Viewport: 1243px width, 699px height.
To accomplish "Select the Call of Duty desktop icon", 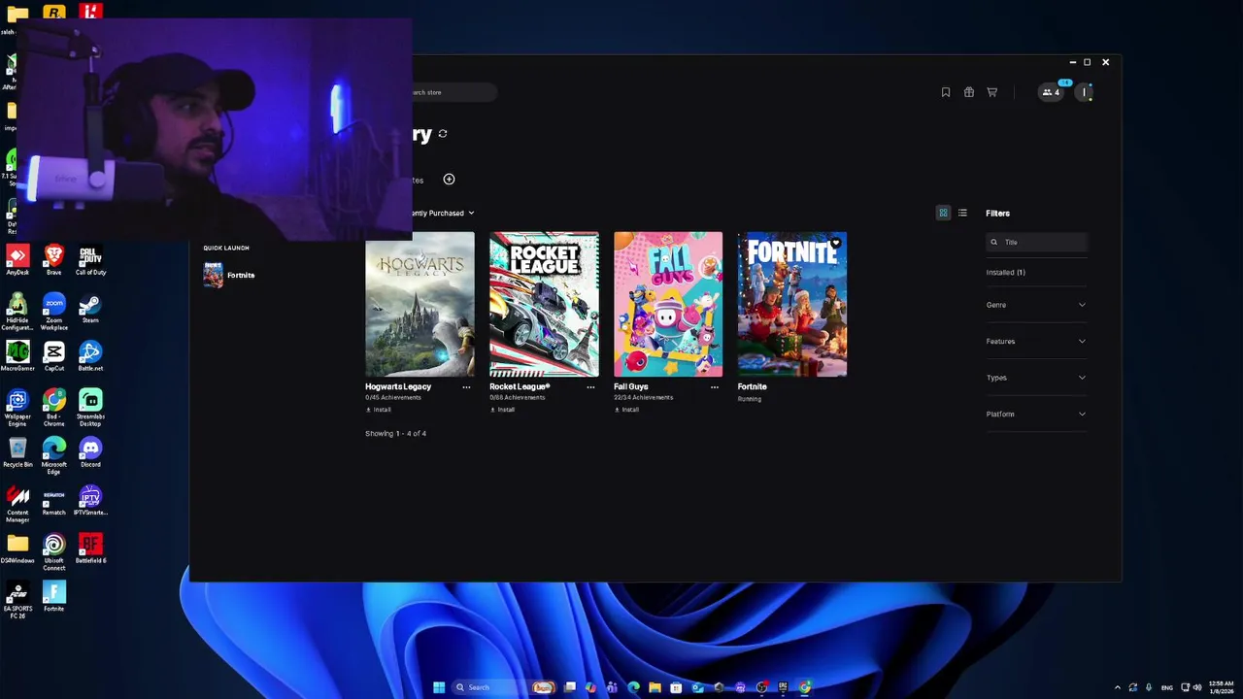I will (x=90, y=259).
